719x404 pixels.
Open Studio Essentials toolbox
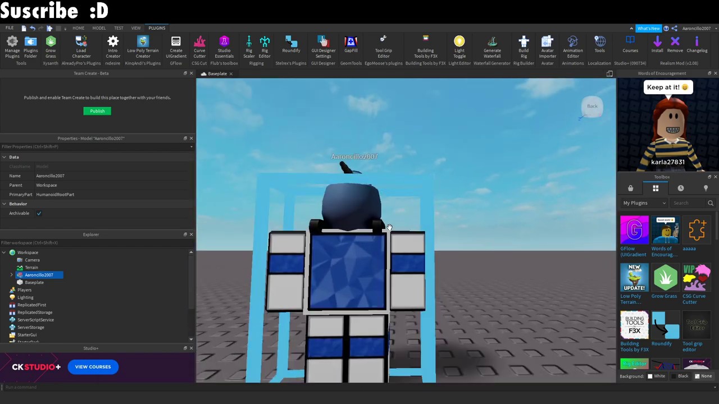click(x=224, y=47)
